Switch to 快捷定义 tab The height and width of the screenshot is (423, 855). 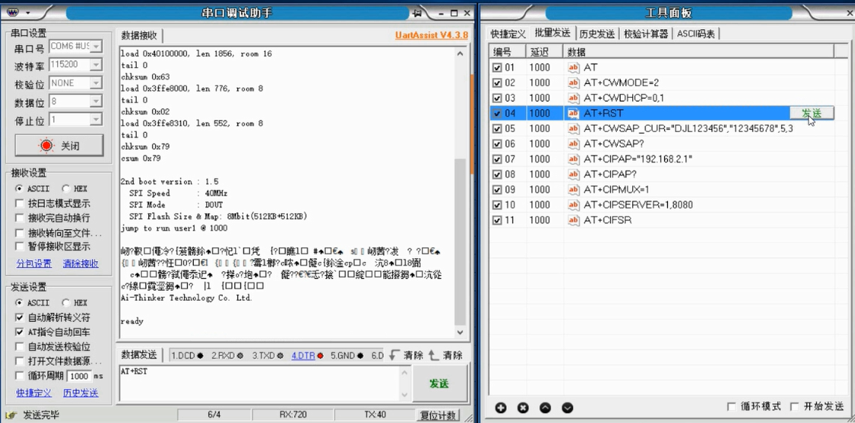tap(508, 34)
